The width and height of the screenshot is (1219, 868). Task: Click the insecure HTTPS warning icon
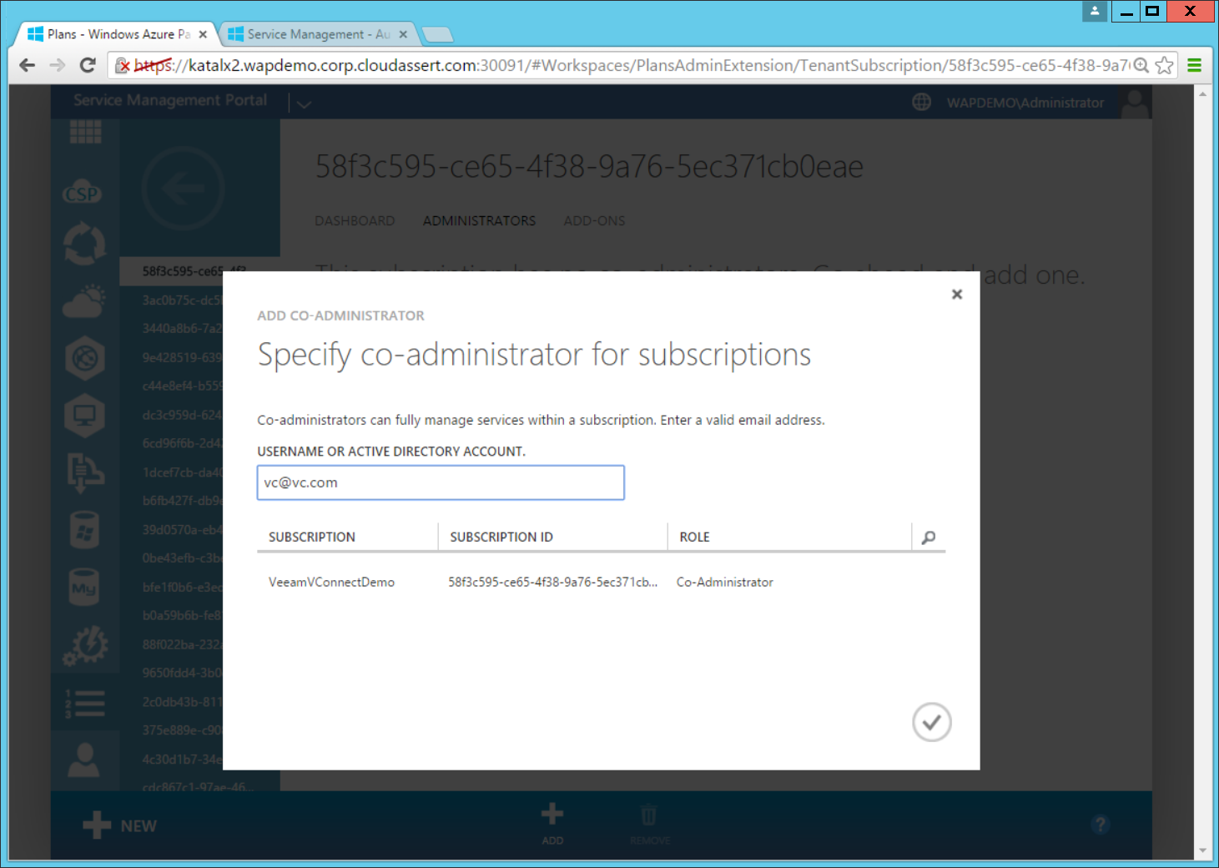click(x=123, y=65)
